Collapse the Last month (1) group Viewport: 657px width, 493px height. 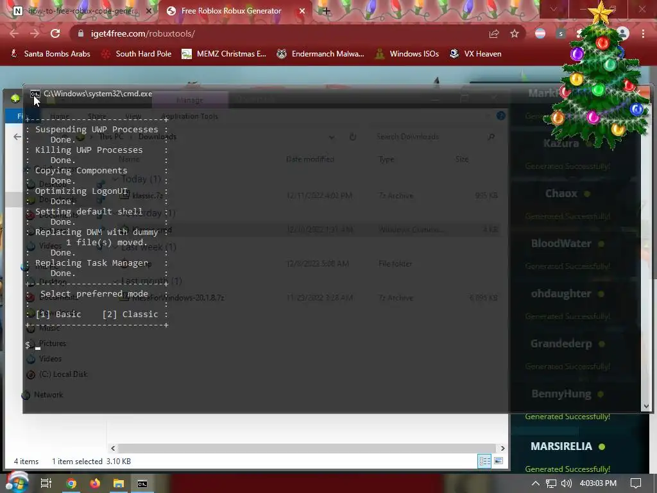pos(115,281)
